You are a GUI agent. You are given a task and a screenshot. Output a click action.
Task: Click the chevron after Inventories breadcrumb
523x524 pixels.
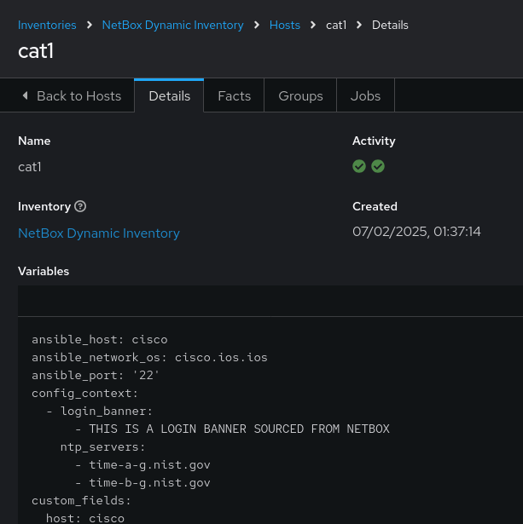tap(90, 25)
